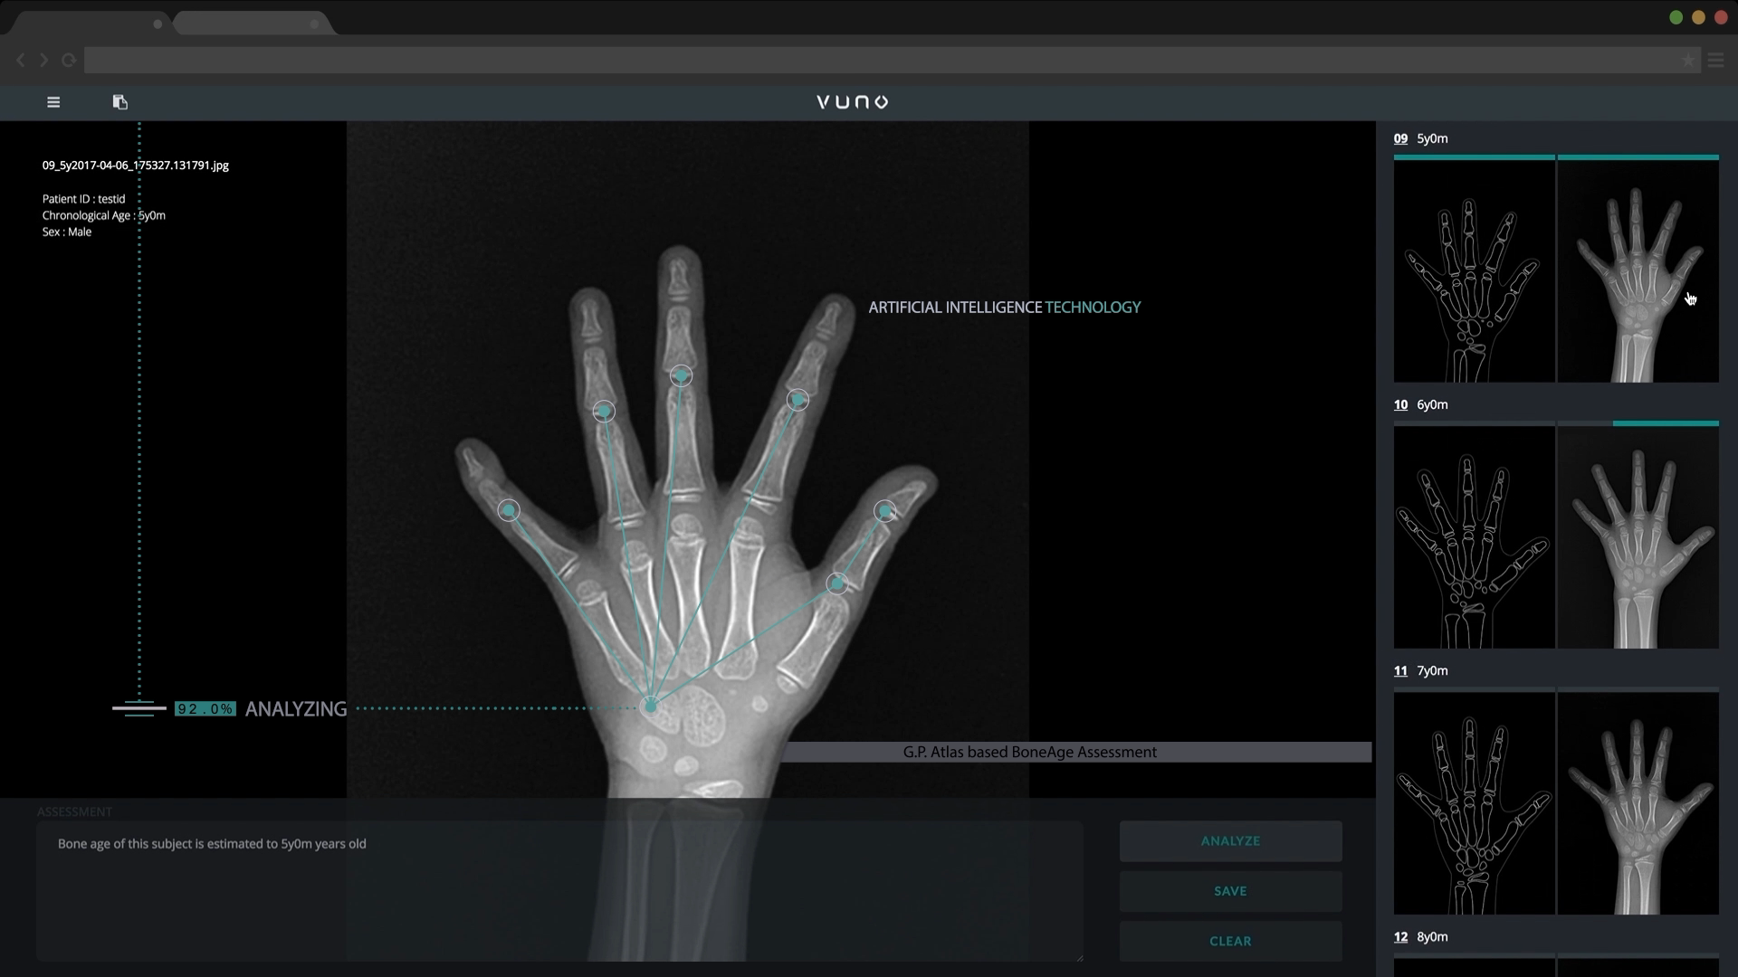
Task: Click the thumb joint landmark marker
Action: pyautogui.click(x=837, y=583)
